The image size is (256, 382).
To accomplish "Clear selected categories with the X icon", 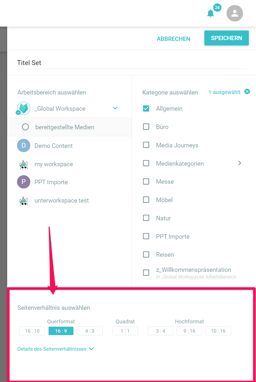I will pyautogui.click(x=247, y=92).
